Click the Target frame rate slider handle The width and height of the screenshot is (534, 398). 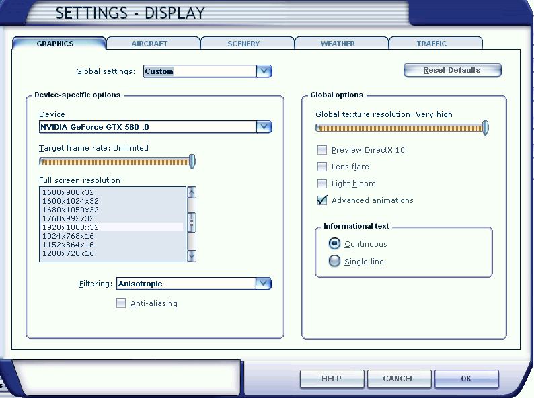(192, 161)
